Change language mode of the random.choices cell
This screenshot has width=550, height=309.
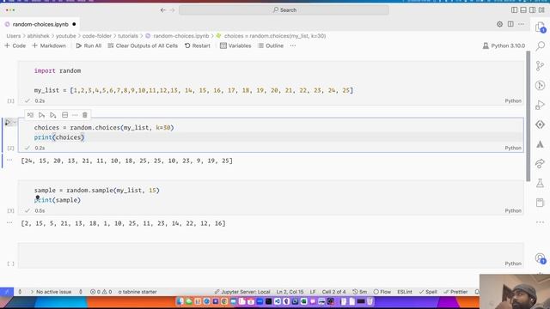[x=513, y=148]
